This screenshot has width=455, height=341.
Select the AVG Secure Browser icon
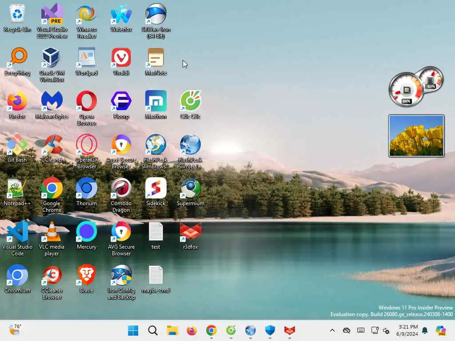click(x=121, y=239)
